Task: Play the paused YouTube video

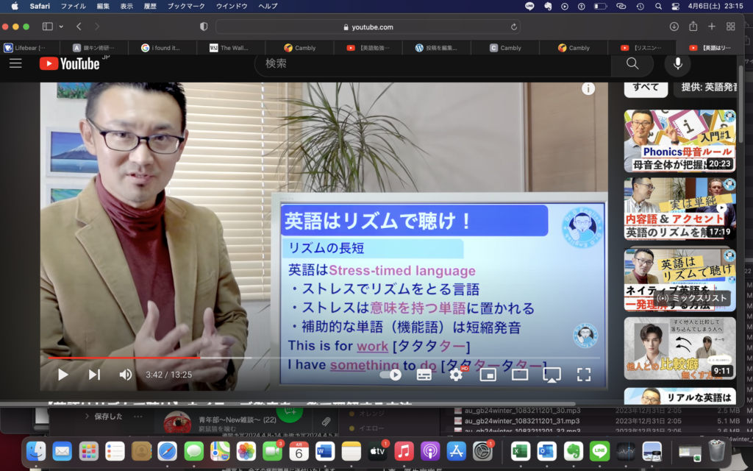Action: pos(63,375)
